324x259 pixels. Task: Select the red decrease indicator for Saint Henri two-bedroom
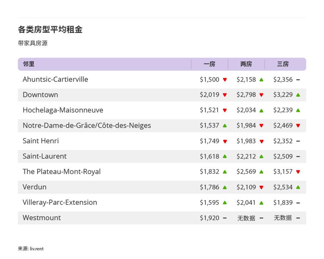click(x=261, y=141)
